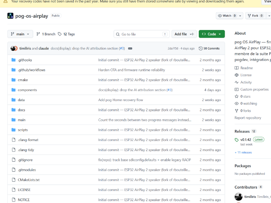
Task: Click the CMakeLists.txt file icon
Action: (14, 180)
